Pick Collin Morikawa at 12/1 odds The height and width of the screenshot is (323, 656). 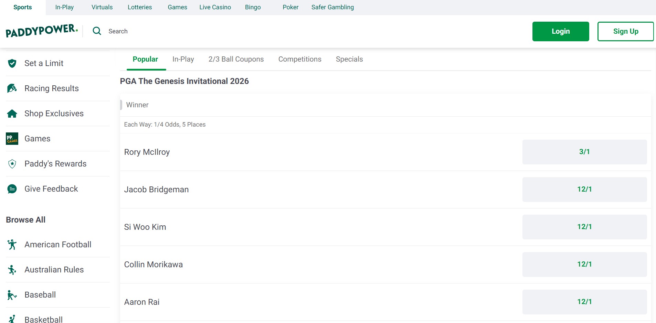584,264
